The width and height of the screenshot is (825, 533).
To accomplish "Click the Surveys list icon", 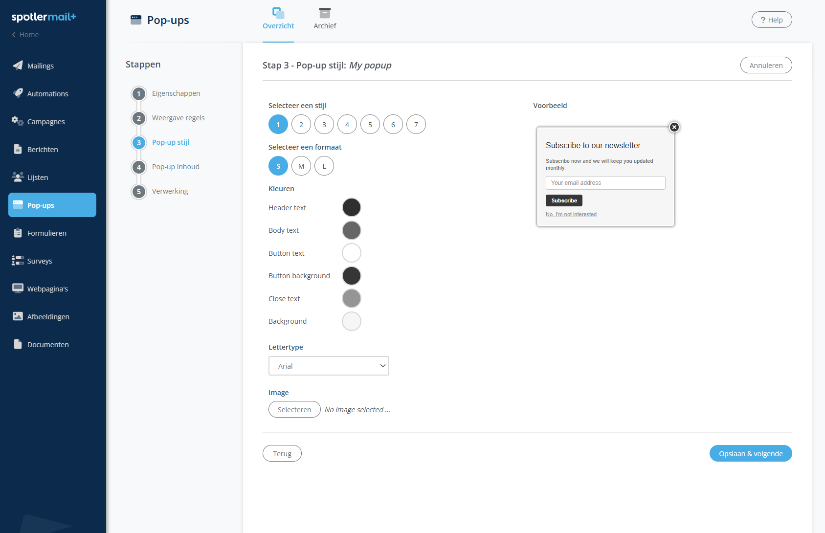I will (x=18, y=261).
